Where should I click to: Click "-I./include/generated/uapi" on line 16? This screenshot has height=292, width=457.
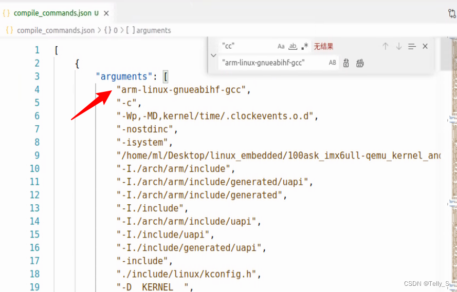click(x=189, y=247)
